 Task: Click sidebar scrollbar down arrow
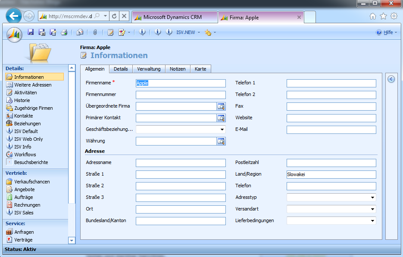(72, 241)
